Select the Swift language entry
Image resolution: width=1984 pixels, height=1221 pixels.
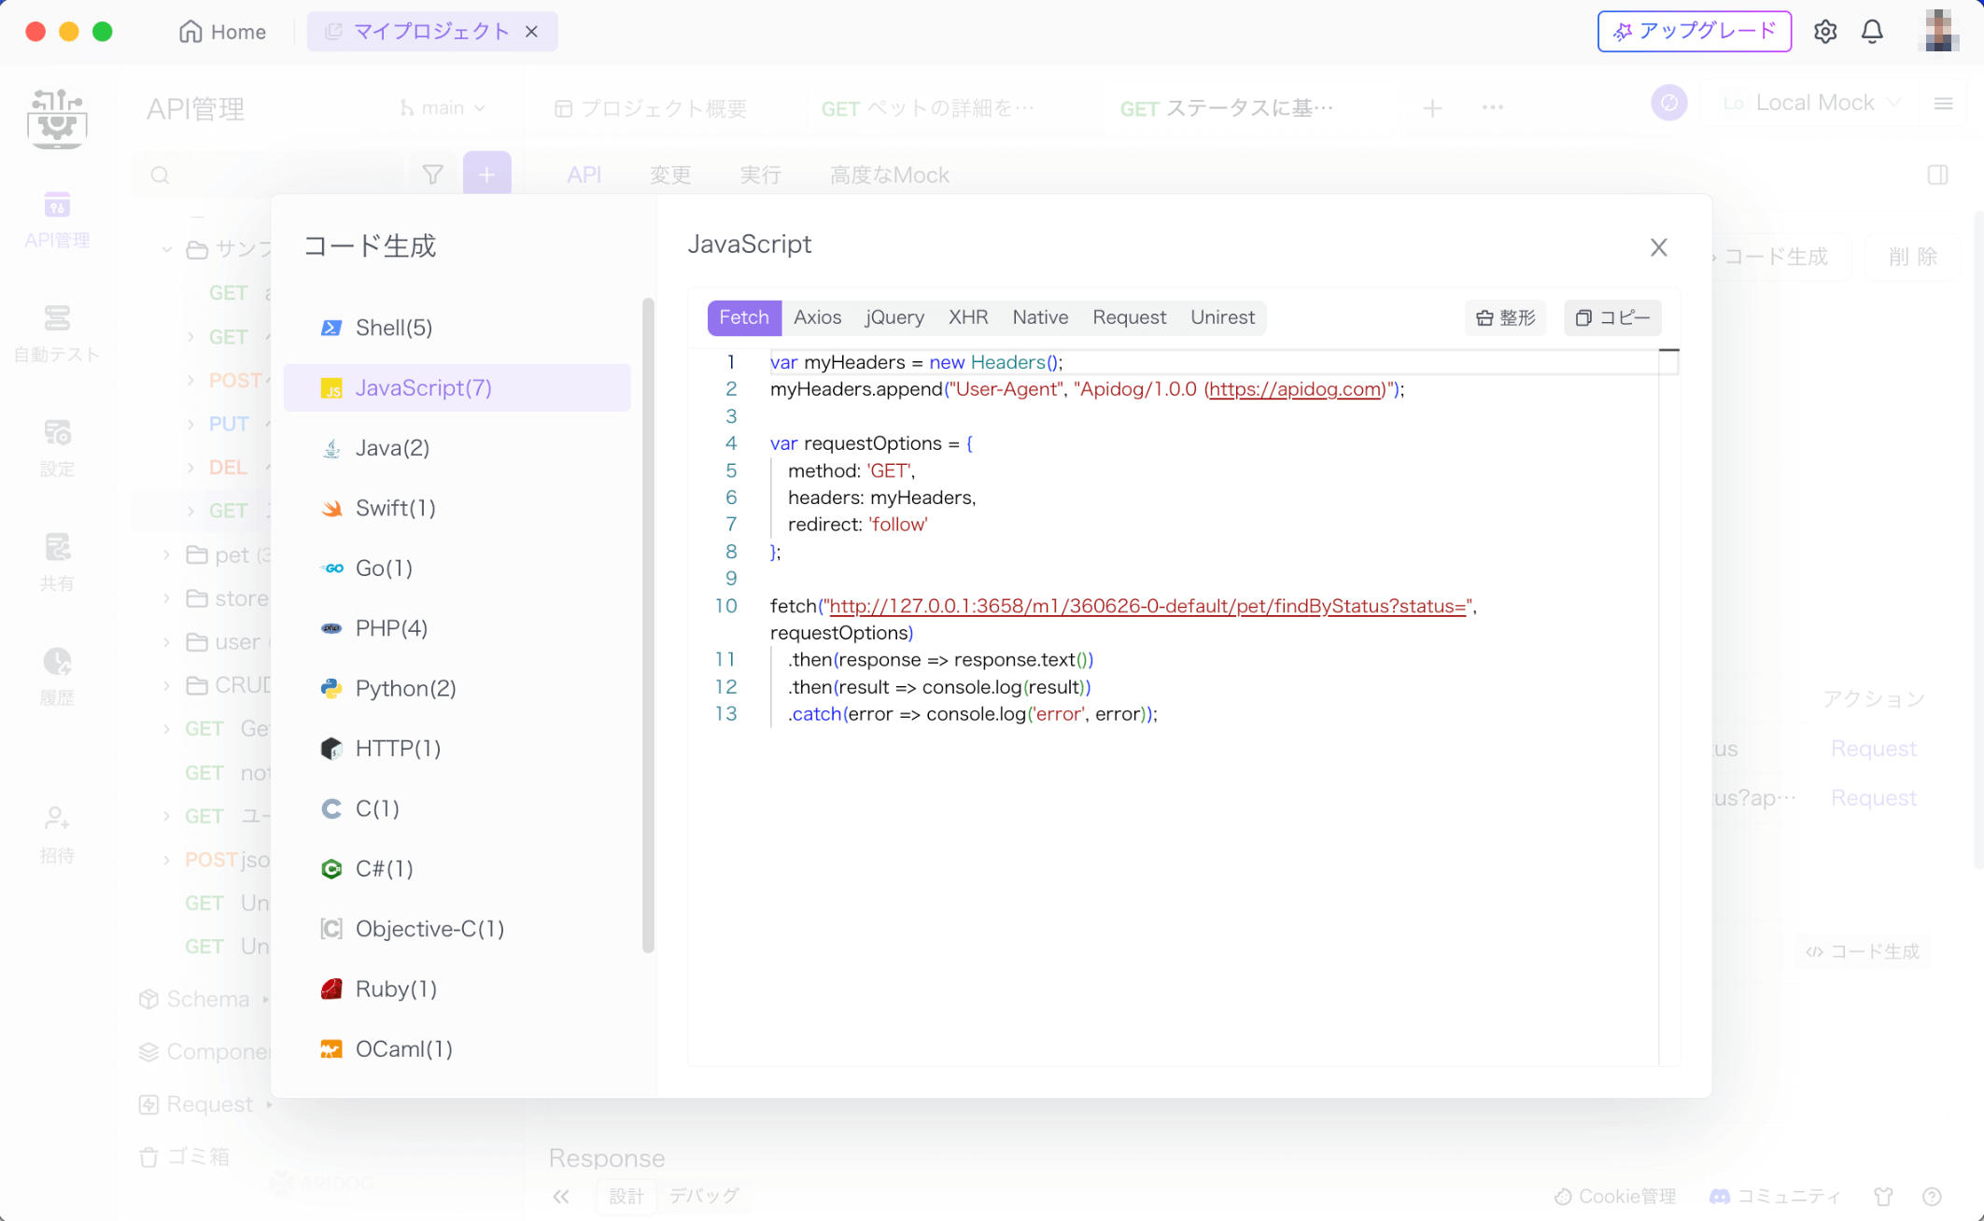point(395,508)
